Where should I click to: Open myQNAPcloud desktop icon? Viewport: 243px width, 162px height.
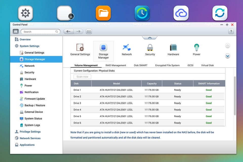pos(181,13)
